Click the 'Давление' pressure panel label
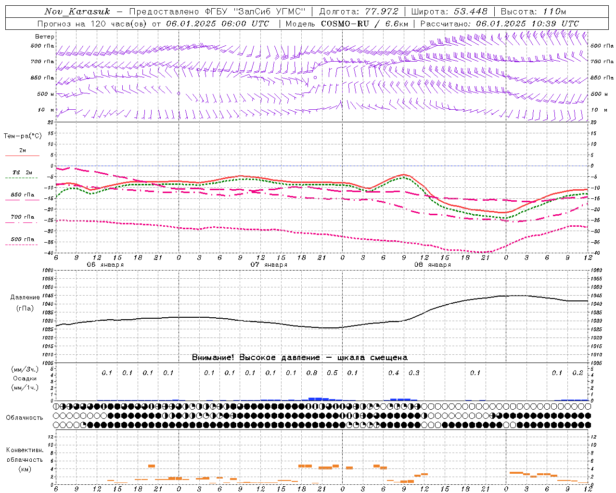The width and height of the screenshot is (616, 493). click(x=25, y=298)
